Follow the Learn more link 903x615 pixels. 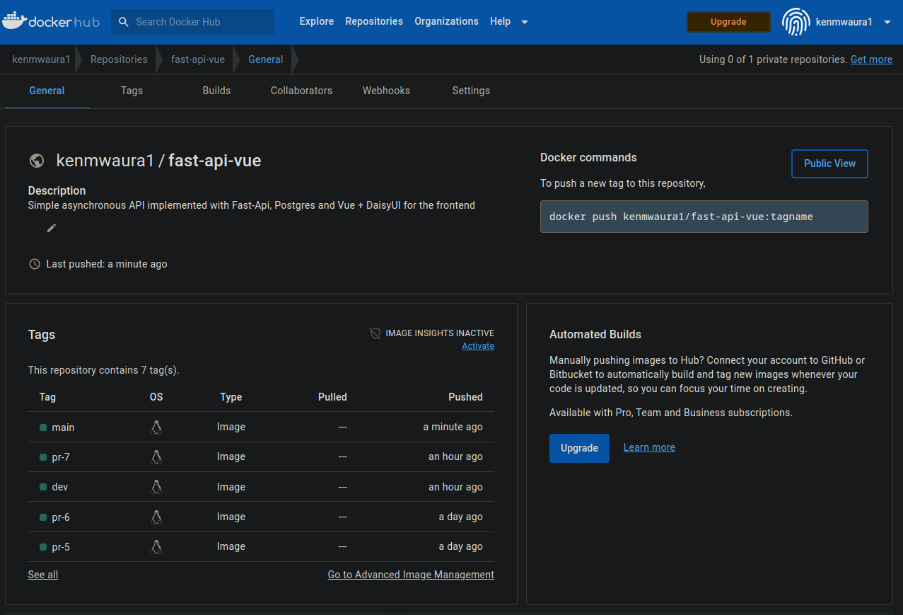click(649, 447)
